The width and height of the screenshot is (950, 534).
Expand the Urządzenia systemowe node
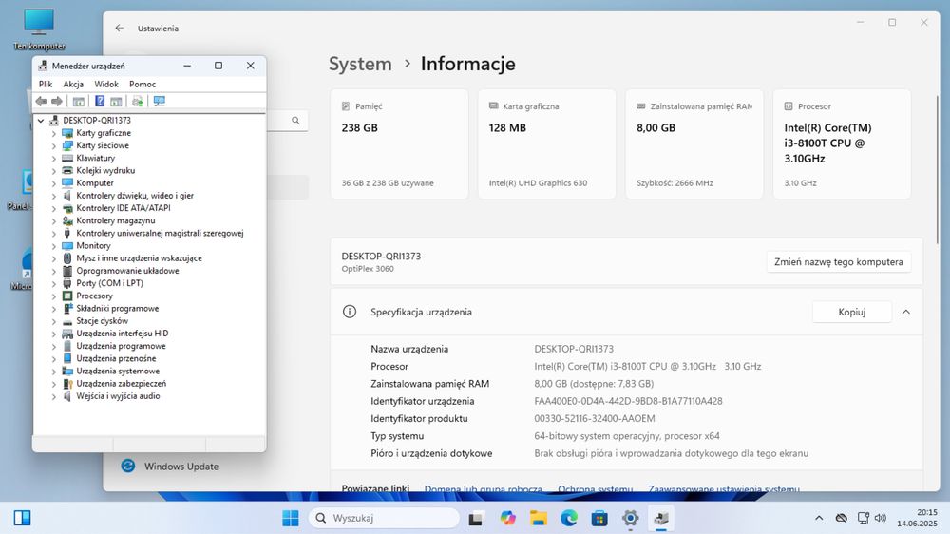tap(54, 372)
